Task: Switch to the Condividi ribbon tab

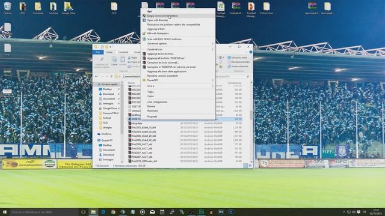Action: click(x=123, y=52)
